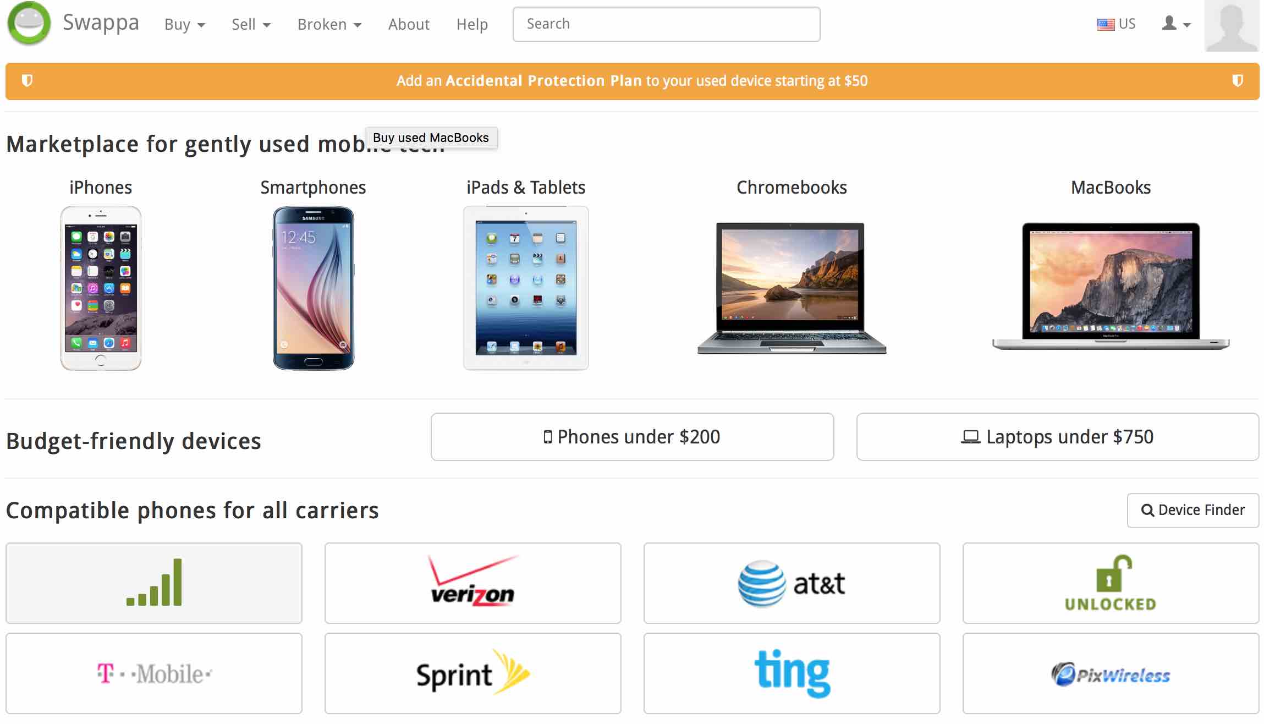This screenshot has width=1264, height=724.
Task: Click the search input field
Action: pos(667,24)
